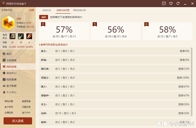Click the 58% second-move win rate card

point(167,31)
